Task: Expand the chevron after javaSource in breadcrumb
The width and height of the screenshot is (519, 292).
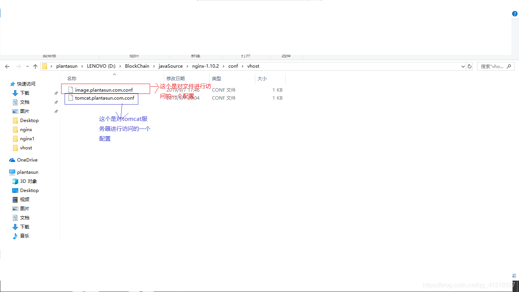Action: [187, 66]
